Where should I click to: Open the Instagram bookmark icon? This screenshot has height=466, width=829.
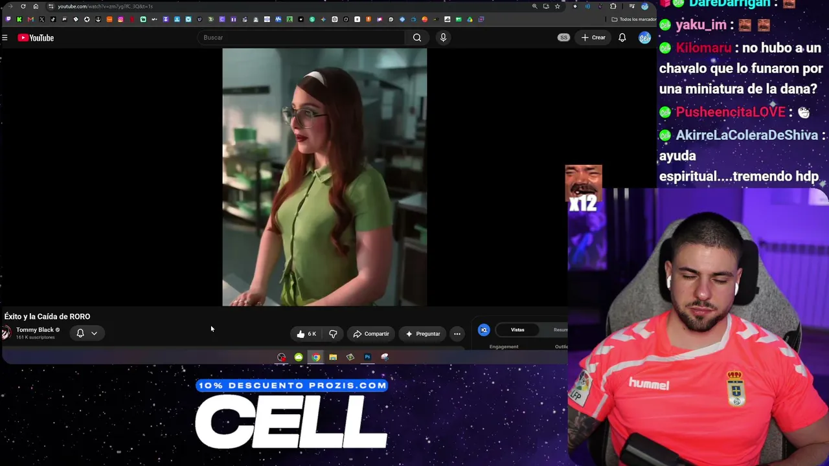tap(120, 19)
